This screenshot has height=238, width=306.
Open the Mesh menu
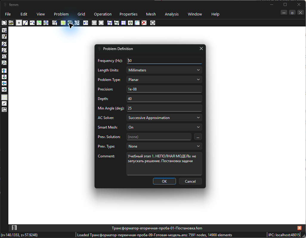(151, 14)
